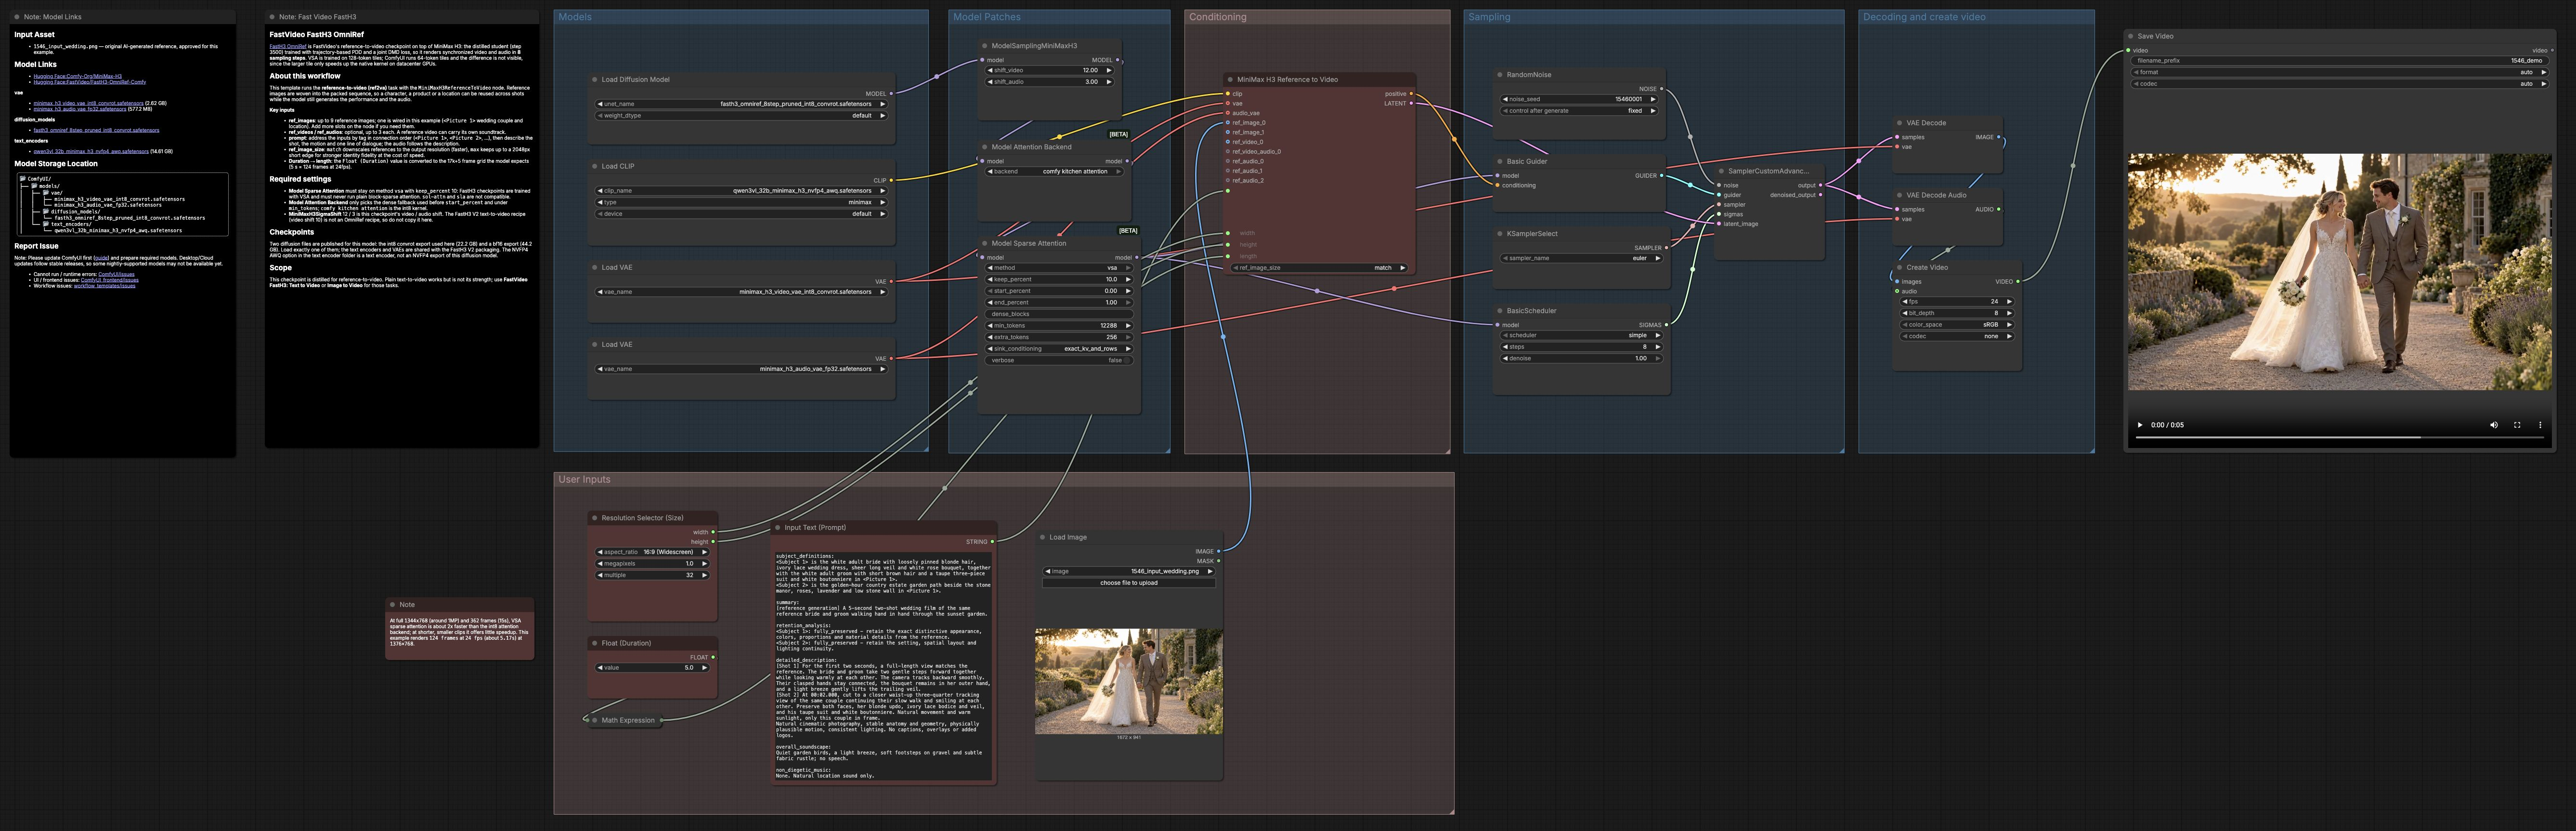Click the MODEL output socket of Load Diffusion Model
Screen dimensions: 2576x831
point(891,94)
